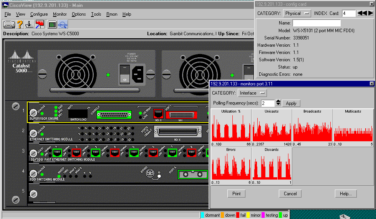Click the Help... button in monitors window
This screenshot has height=219, width=376.
coord(346,194)
